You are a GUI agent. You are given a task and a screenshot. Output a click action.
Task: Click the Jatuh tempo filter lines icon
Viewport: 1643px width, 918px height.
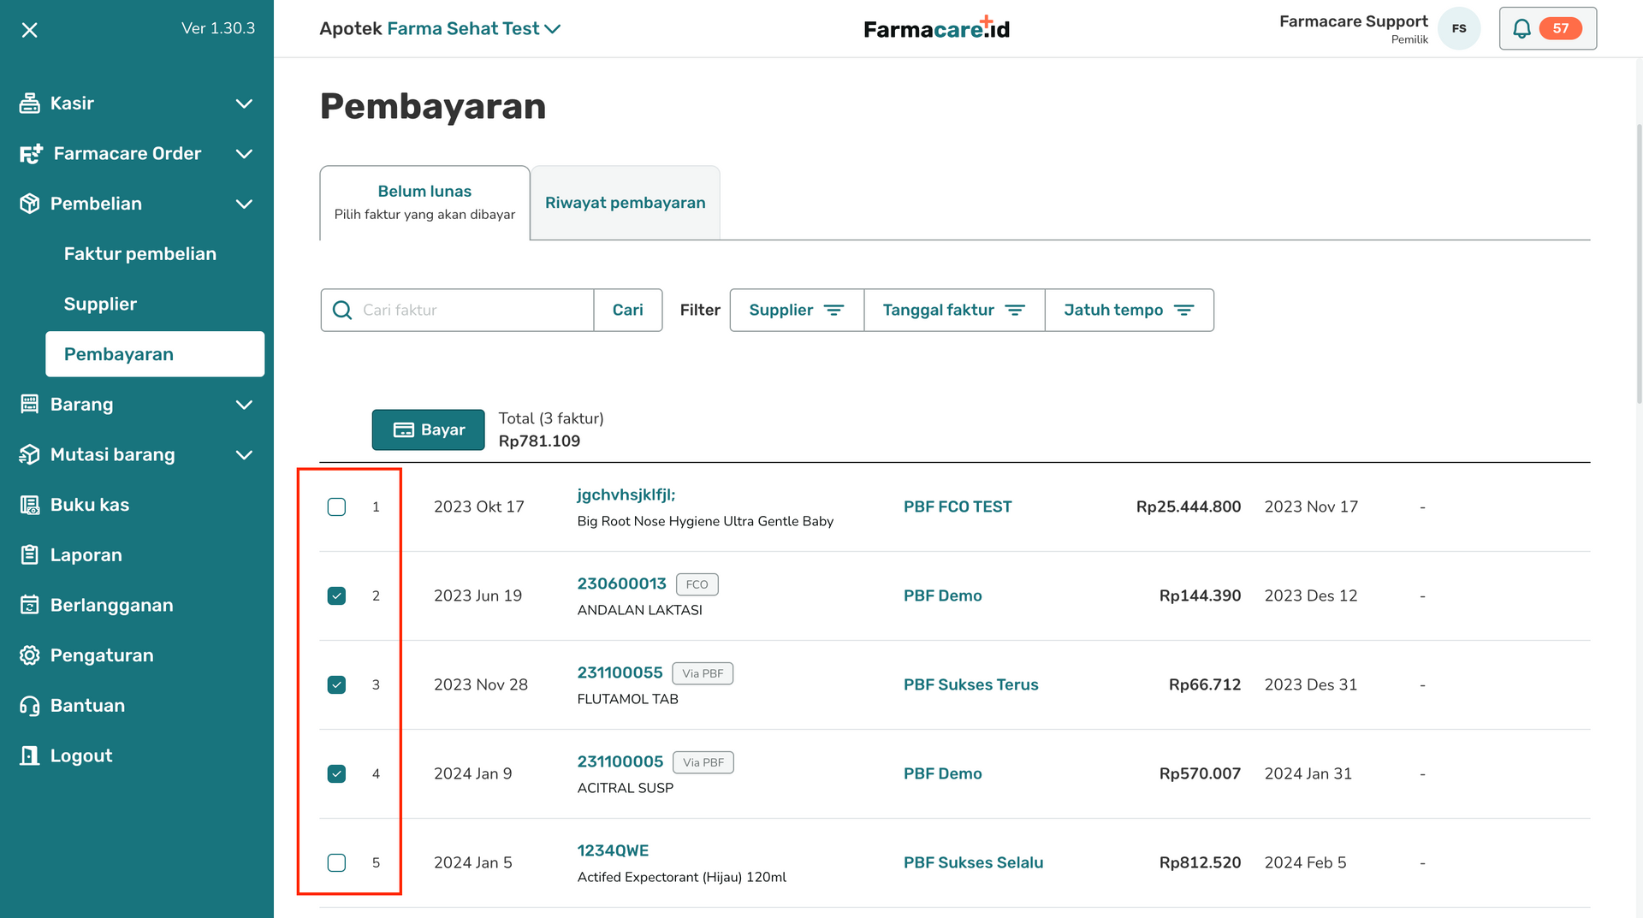(x=1184, y=310)
